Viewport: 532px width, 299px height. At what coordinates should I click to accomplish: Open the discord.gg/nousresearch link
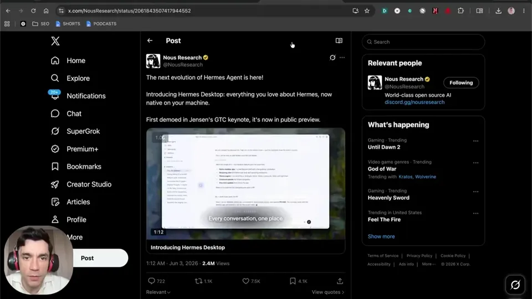[x=415, y=102]
